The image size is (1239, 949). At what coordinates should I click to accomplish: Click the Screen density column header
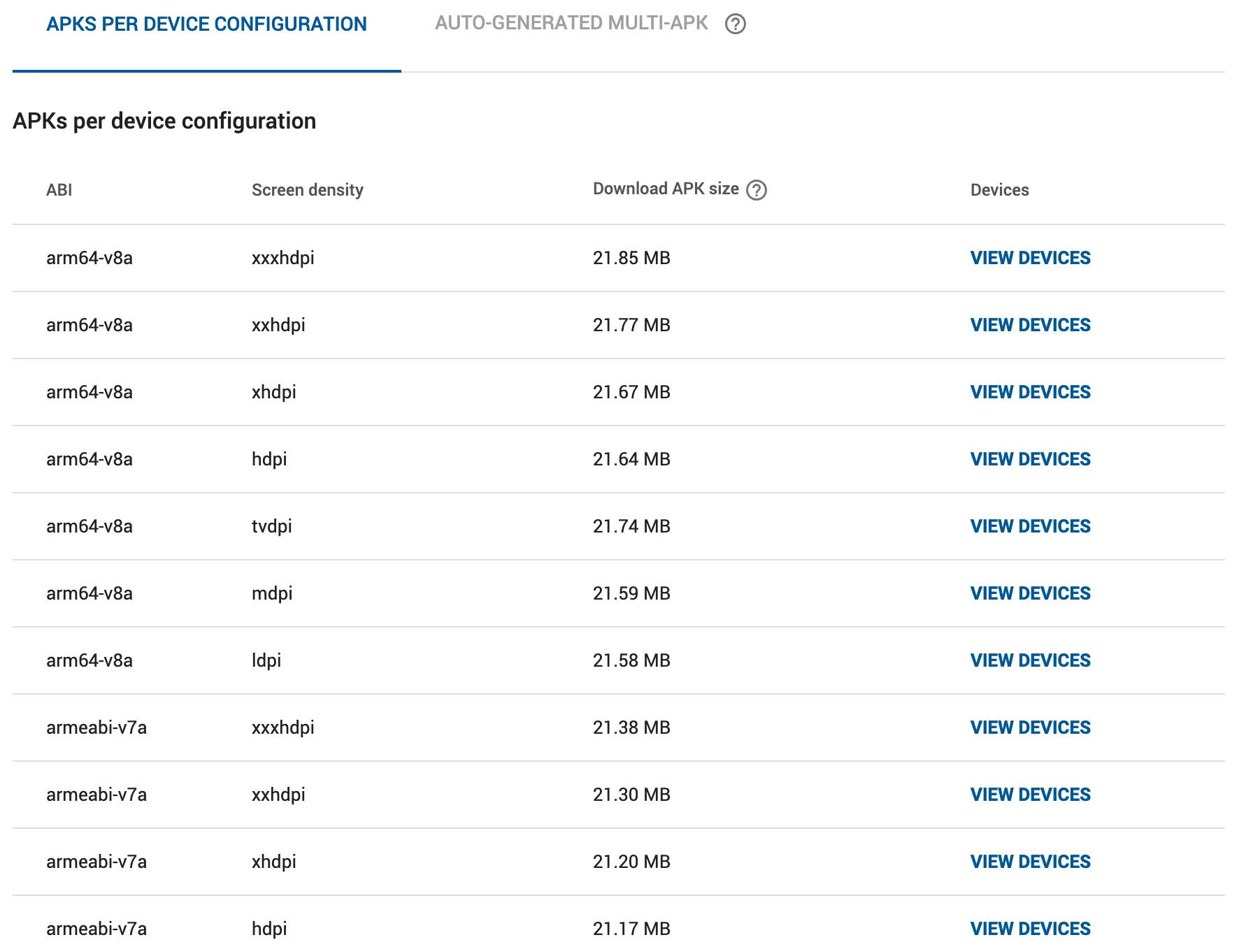point(308,189)
